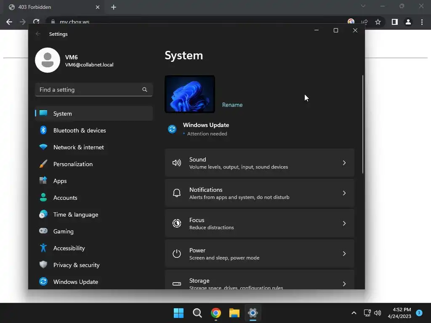431x323 pixels.
Task: Open the Chrome side panel
Action: point(395,22)
